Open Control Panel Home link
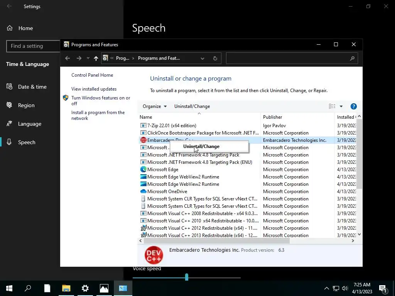The height and width of the screenshot is (296, 395). point(92,75)
